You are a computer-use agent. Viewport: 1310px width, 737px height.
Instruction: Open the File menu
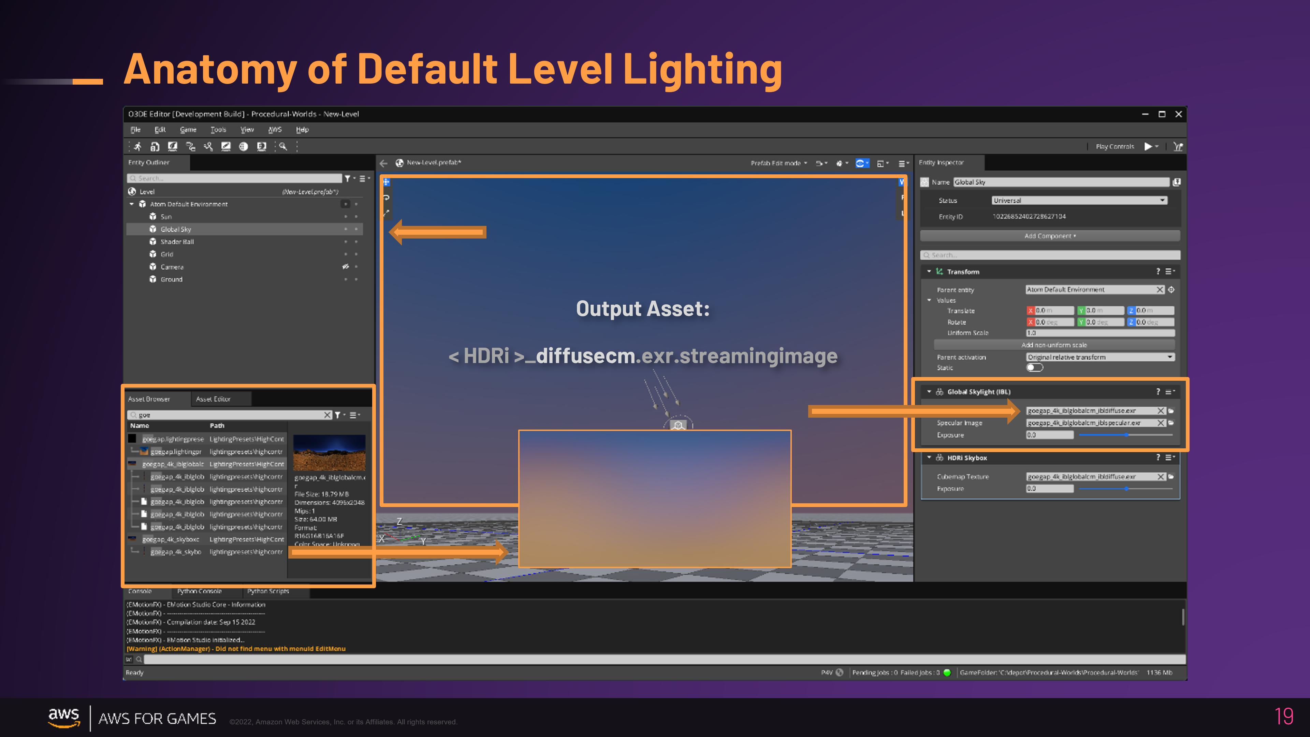click(135, 130)
